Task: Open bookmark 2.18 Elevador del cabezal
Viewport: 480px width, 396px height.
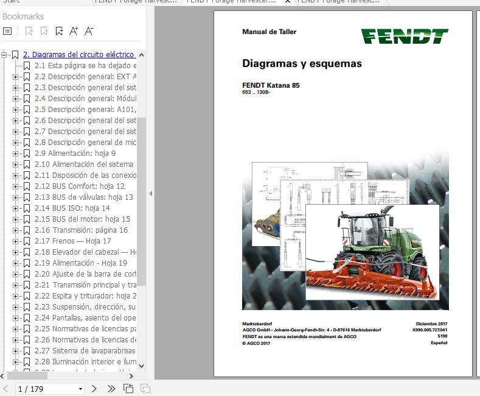Action: click(85, 252)
